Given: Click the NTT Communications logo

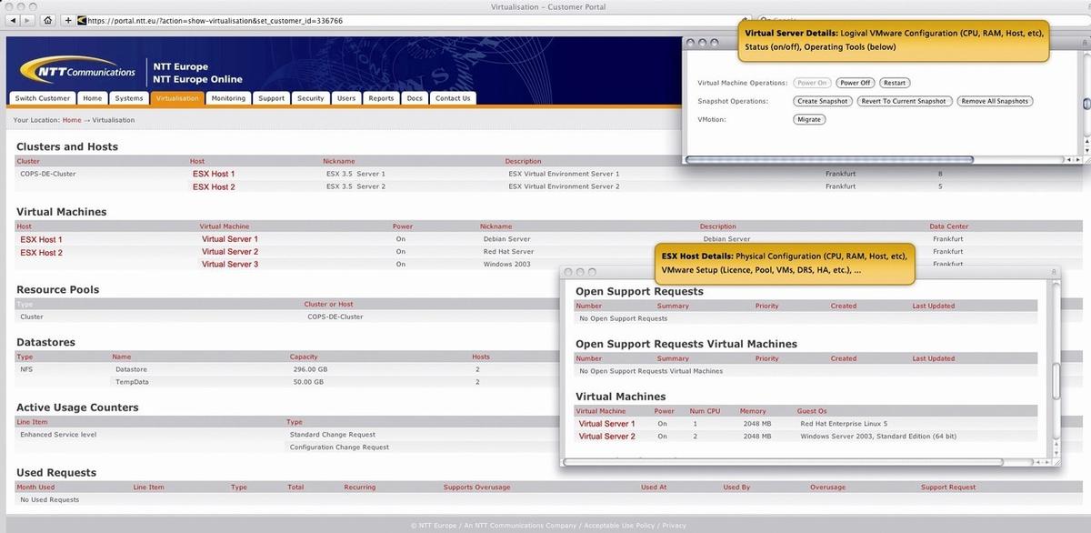Looking at the screenshot, I should coord(76,71).
